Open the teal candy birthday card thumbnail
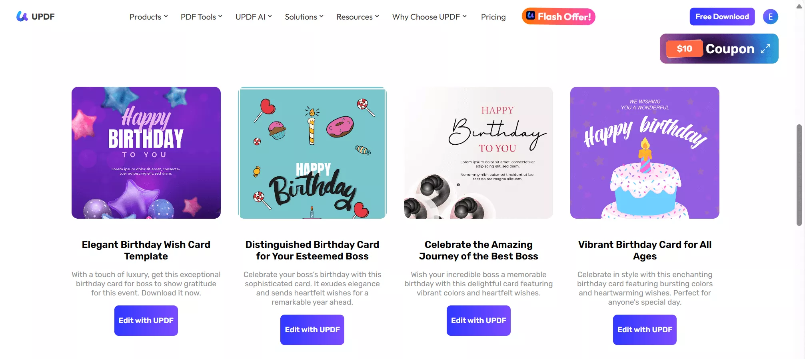 (312, 153)
